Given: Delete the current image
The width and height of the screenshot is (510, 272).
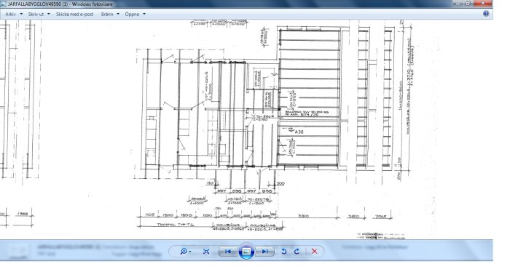Looking at the screenshot, I should click(x=314, y=251).
